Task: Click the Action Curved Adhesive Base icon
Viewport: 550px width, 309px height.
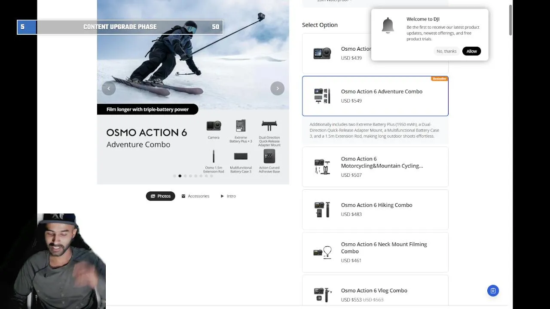Action: [269, 156]
